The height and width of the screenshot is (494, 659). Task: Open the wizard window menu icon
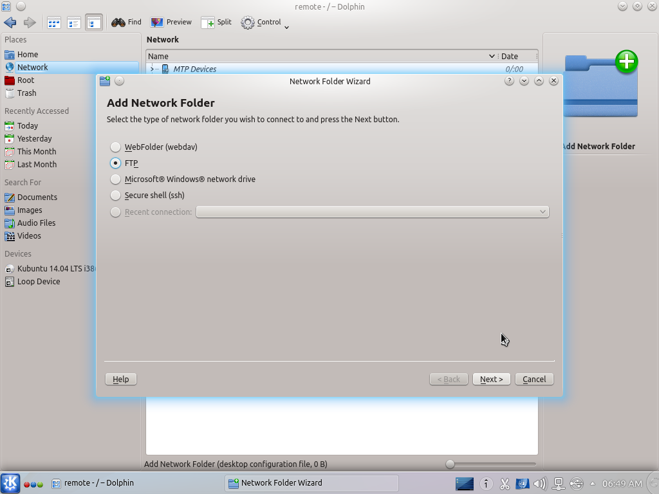pos(105,81)
